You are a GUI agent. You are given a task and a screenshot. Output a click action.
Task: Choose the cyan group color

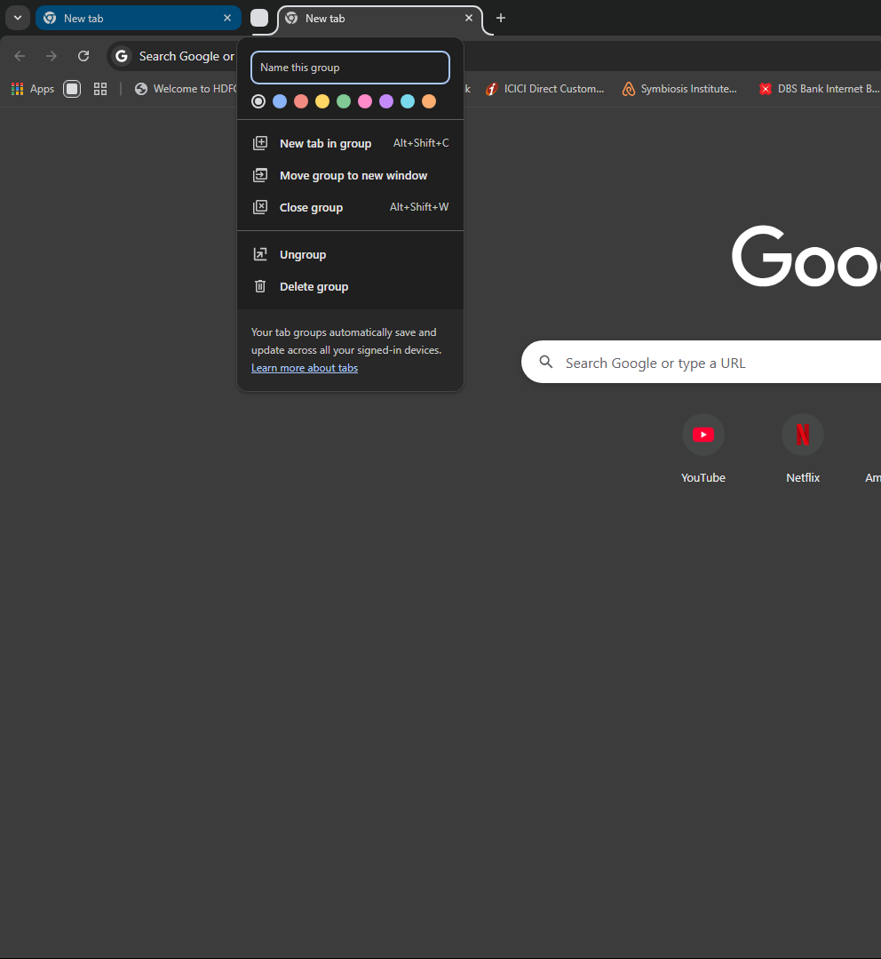pos(408,101)
